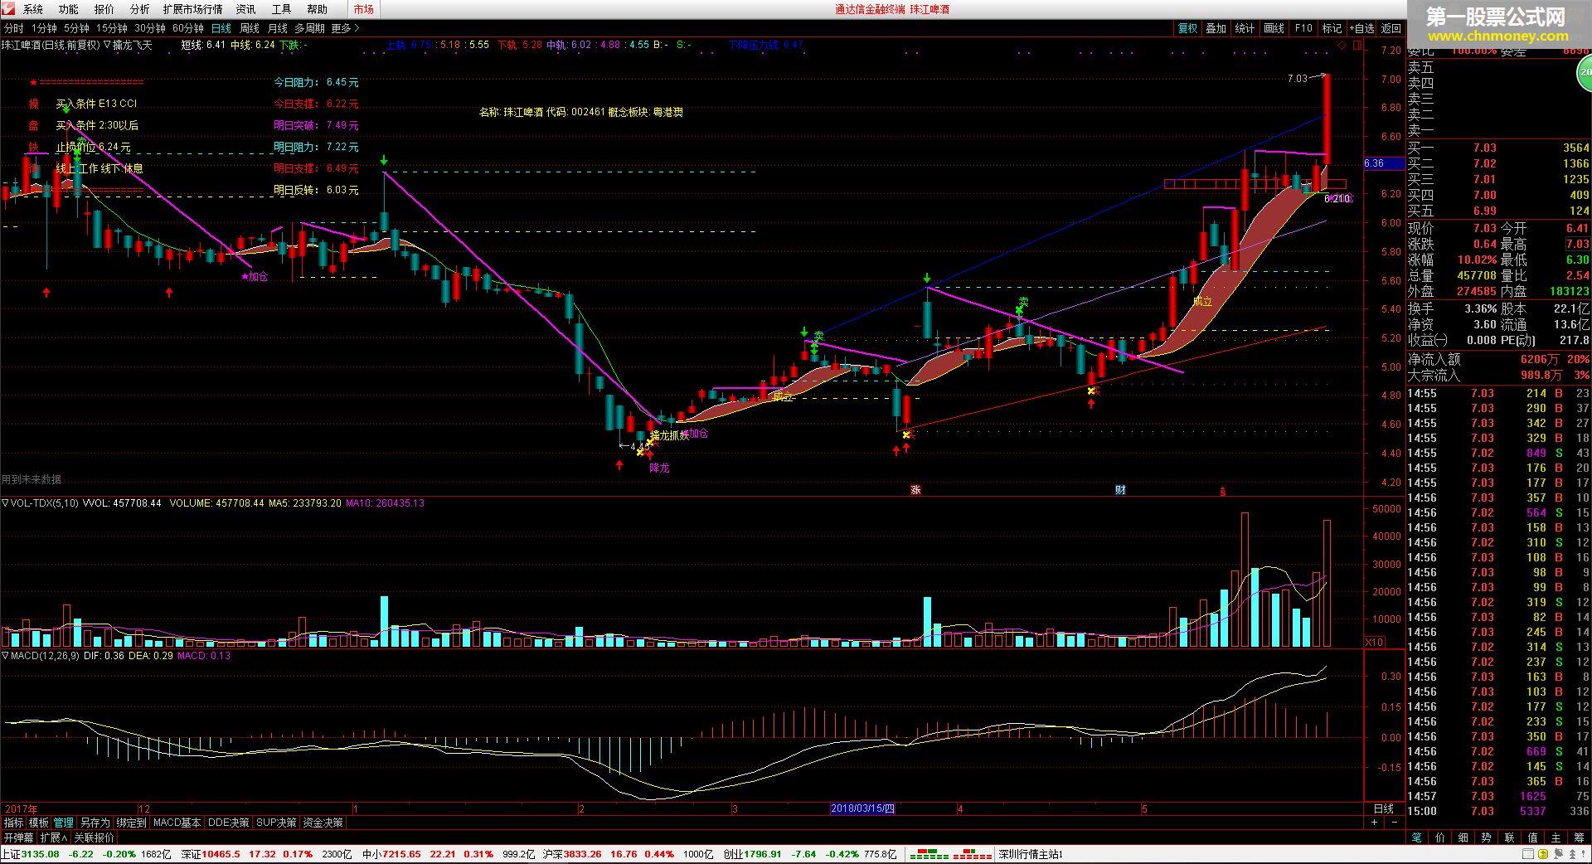1592x864 pixels.
Task: Click the X10 volume scale label
Action: click(1374, 642)
